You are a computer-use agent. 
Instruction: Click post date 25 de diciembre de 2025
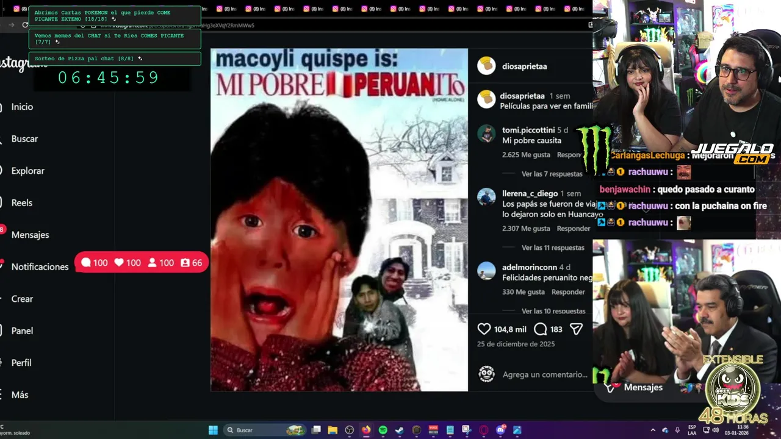(516, 344)
